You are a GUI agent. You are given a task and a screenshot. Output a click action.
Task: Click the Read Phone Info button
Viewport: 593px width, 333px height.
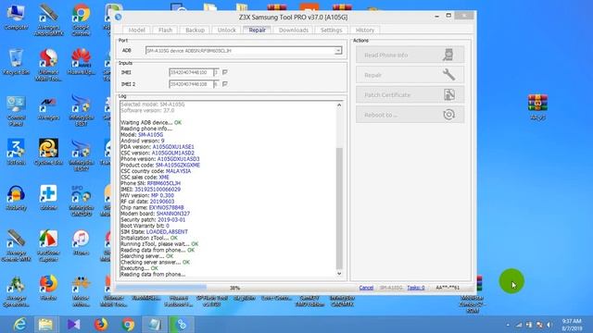coord(410,55)
